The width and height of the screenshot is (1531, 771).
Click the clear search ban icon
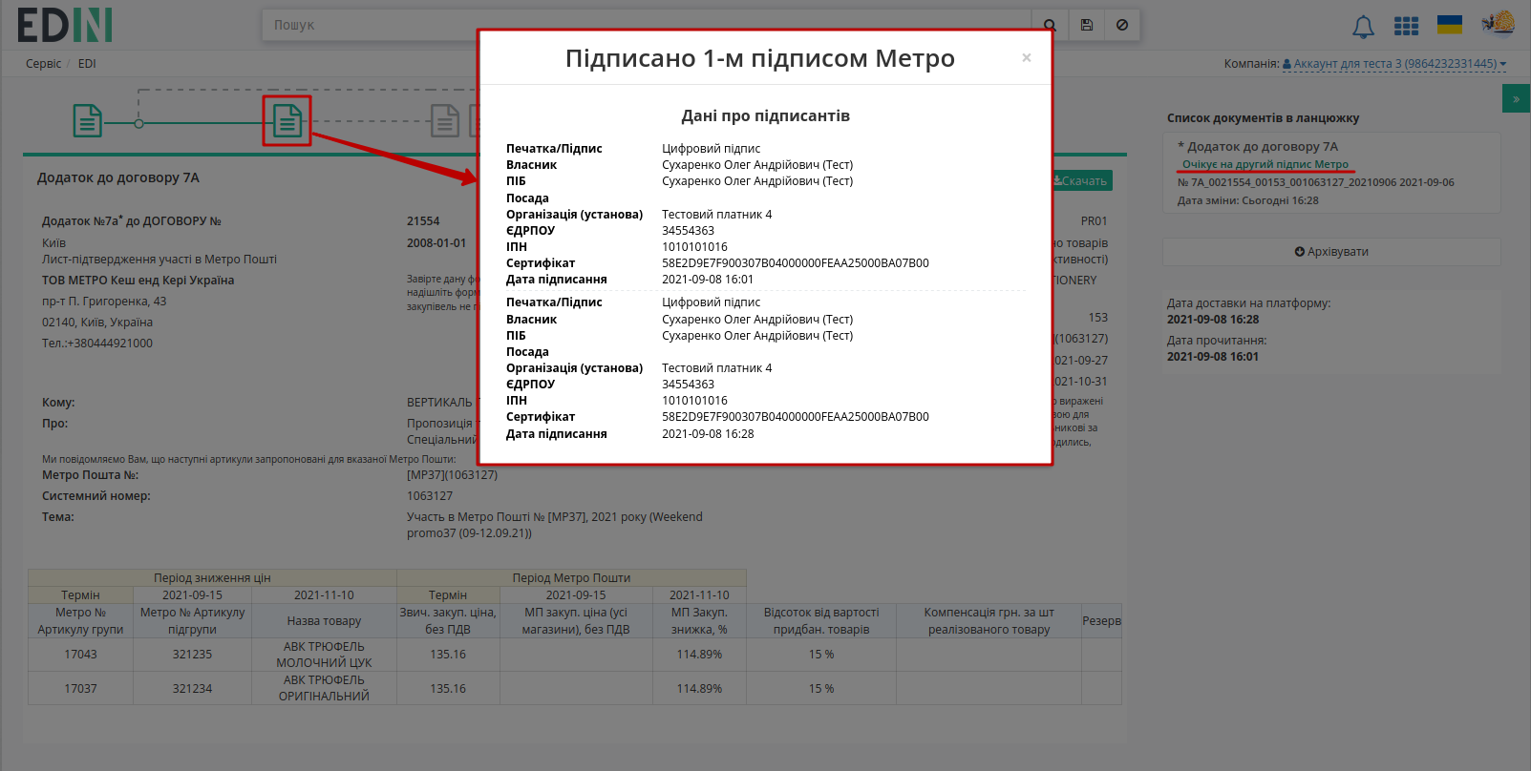pos(1122,25)
